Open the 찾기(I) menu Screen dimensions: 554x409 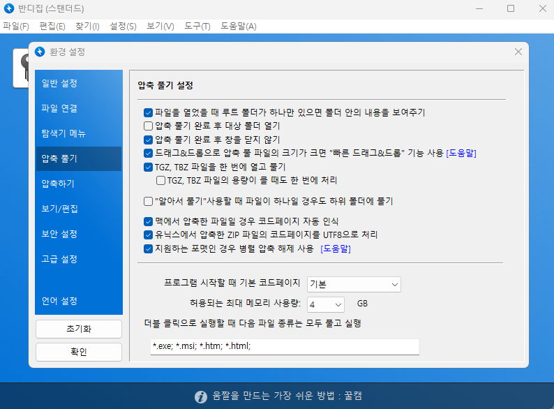point(87,26)
